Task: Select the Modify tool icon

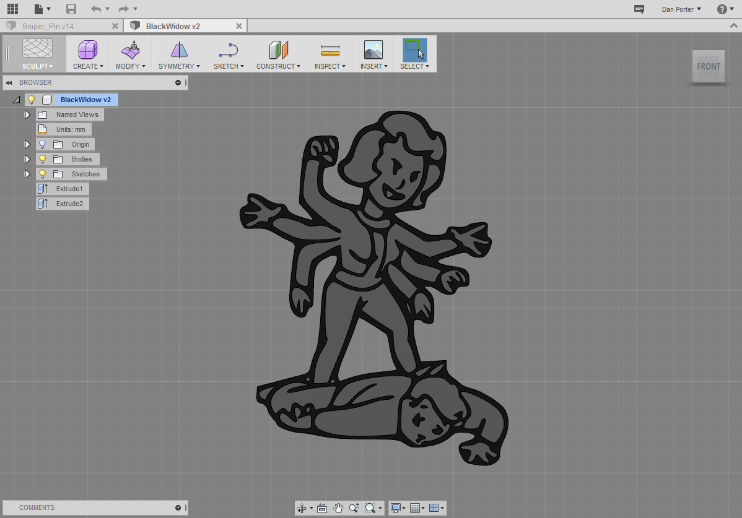Action: click(x=130, y=50)
